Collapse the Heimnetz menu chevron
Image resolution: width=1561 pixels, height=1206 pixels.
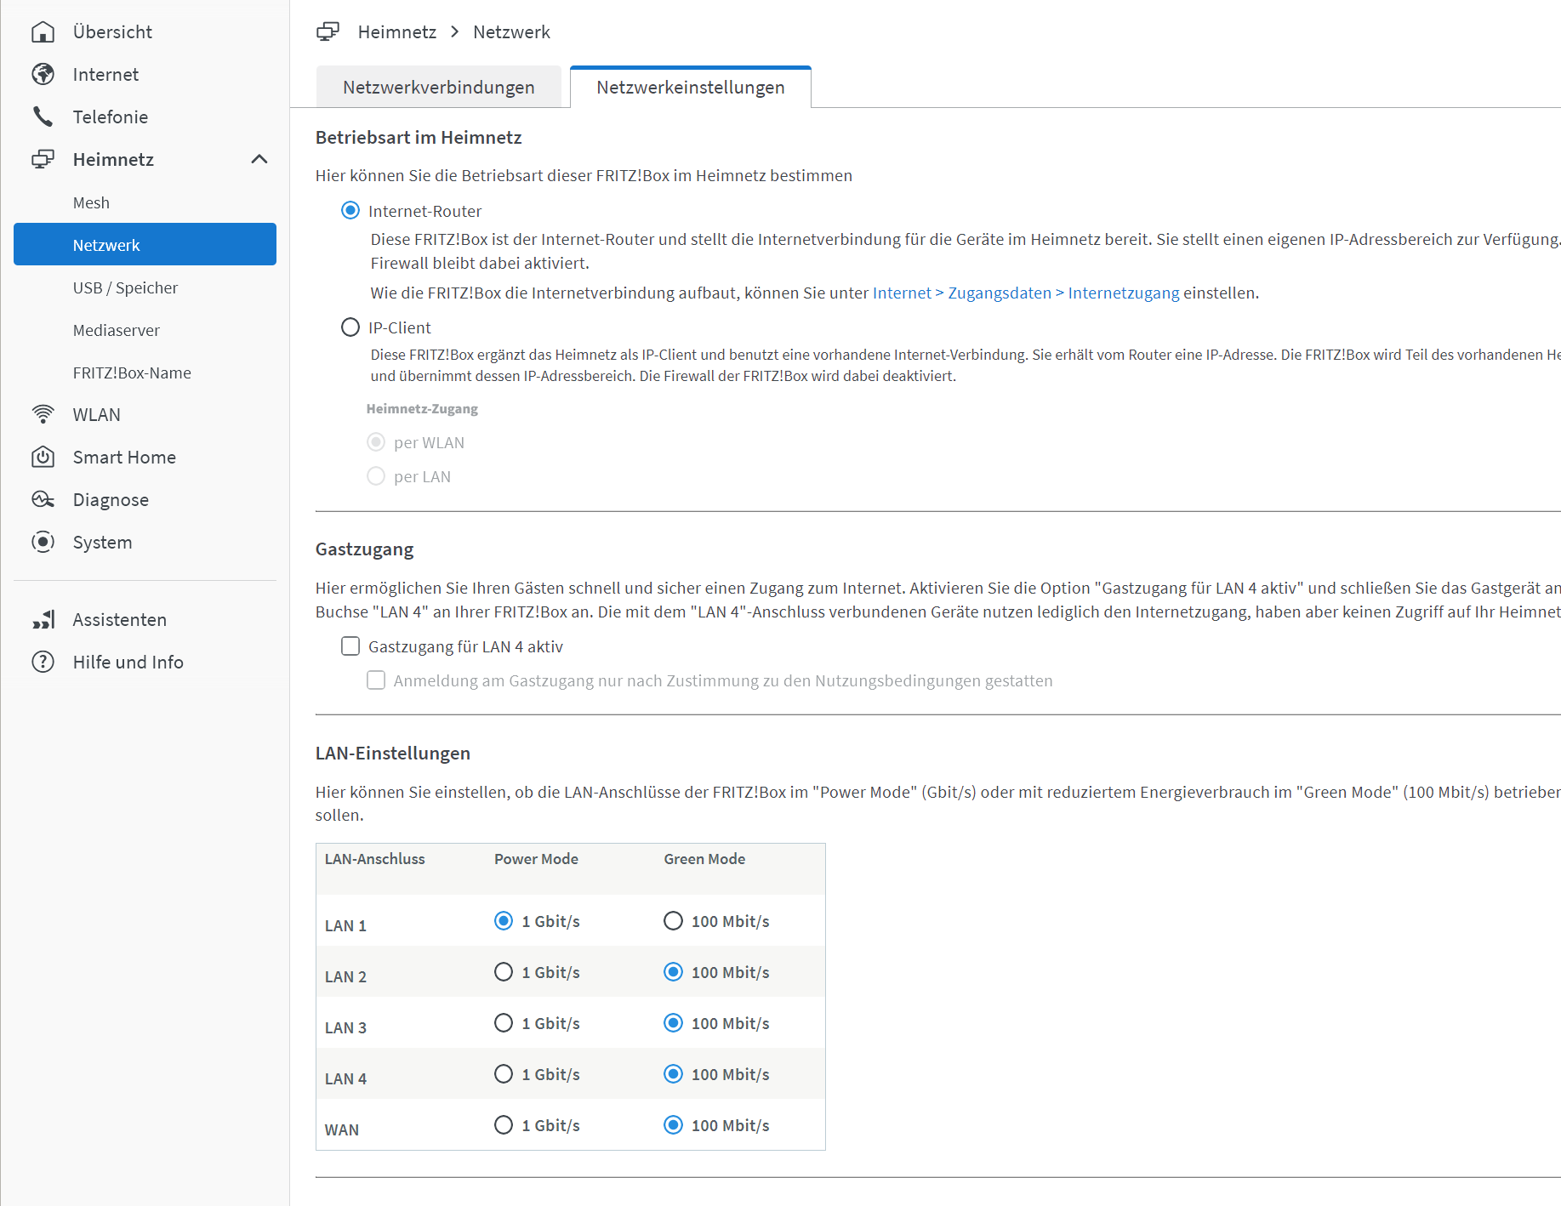pyautogui.click(x=259, y=160)
